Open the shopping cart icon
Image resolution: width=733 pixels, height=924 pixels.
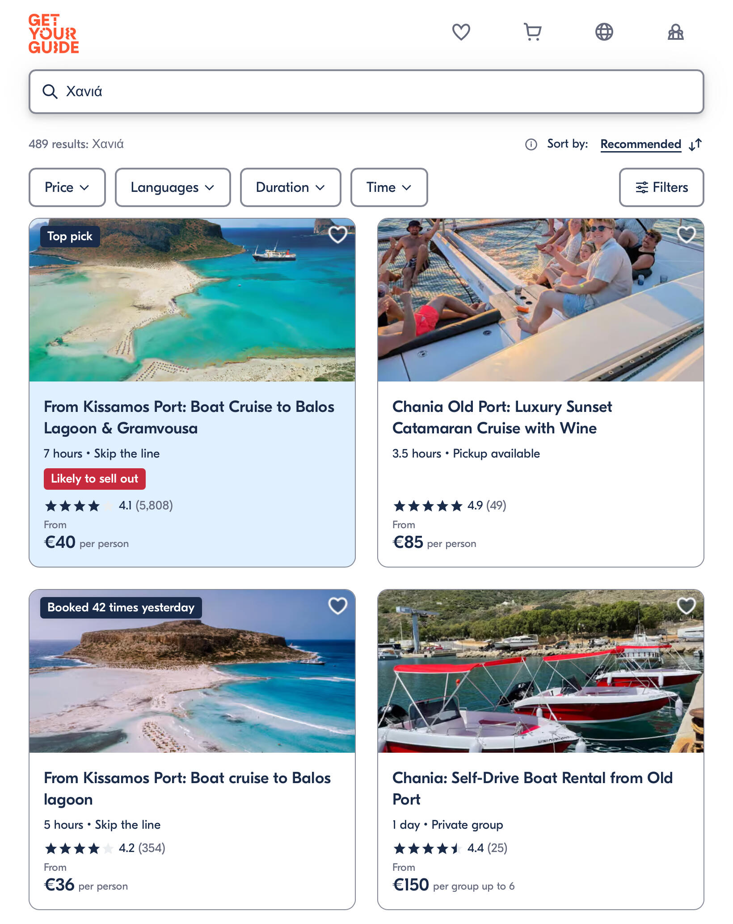(x=532, y=32)
